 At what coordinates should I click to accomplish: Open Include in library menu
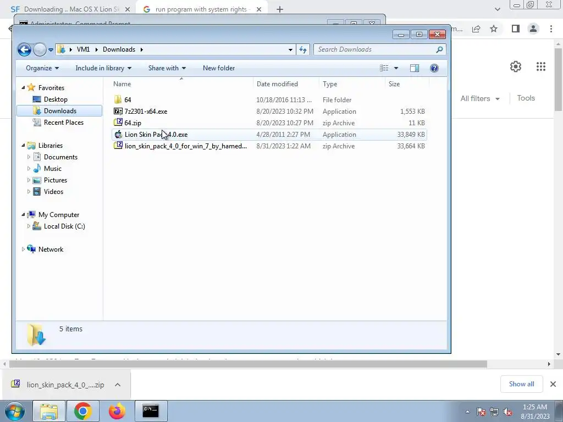click(x=103, y=68)
